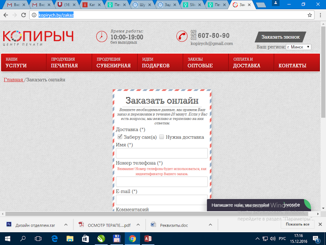The image size is (326, 245).
Task: Open the Chrome three-dot menu
Action: [x=320, y=15]
